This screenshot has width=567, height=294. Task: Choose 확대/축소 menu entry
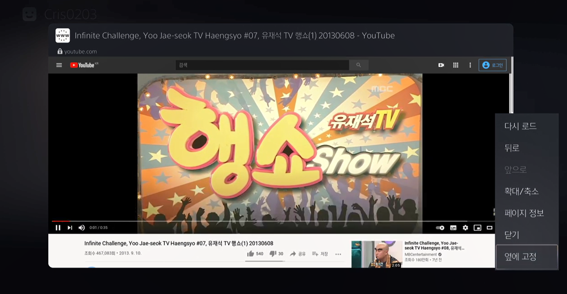tap(521, 191)
